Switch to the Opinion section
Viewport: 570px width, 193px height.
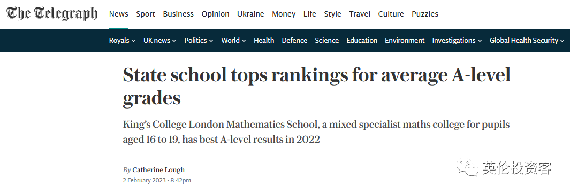tap(215, 14)
